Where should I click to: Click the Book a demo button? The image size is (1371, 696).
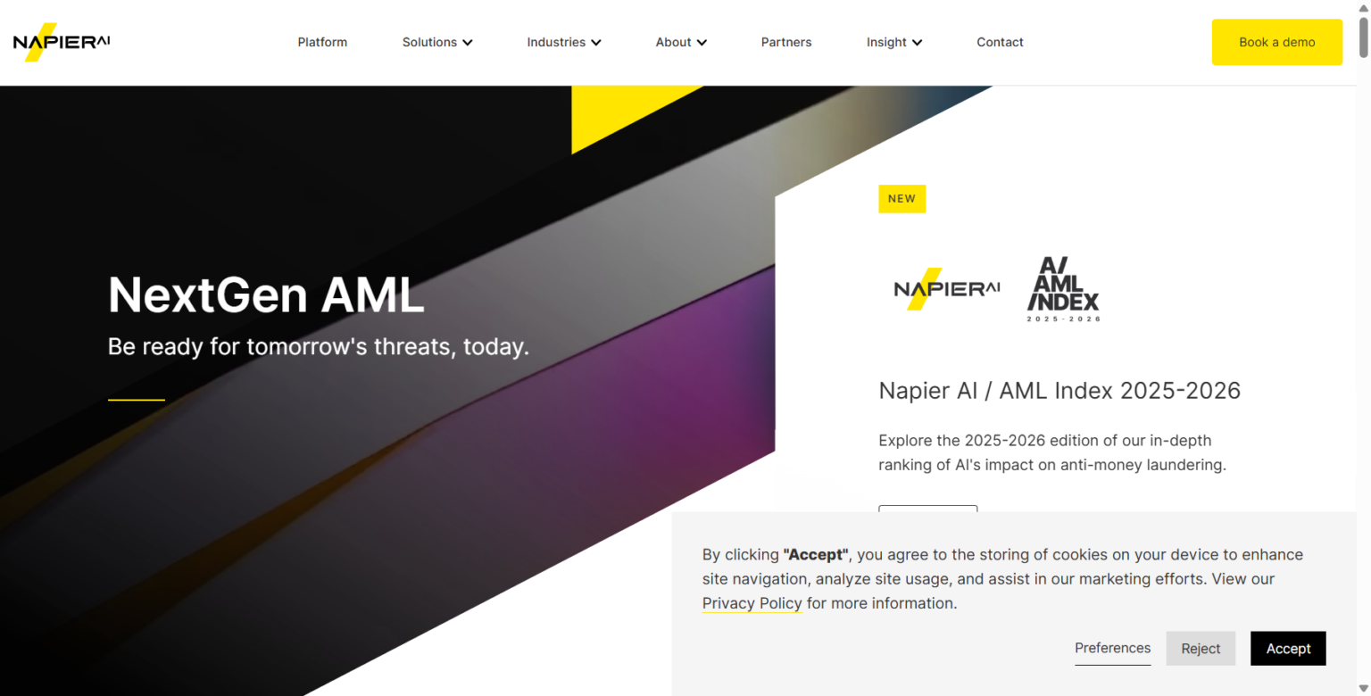(x=1276, y=42)
